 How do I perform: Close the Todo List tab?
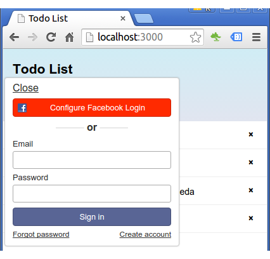123,18
